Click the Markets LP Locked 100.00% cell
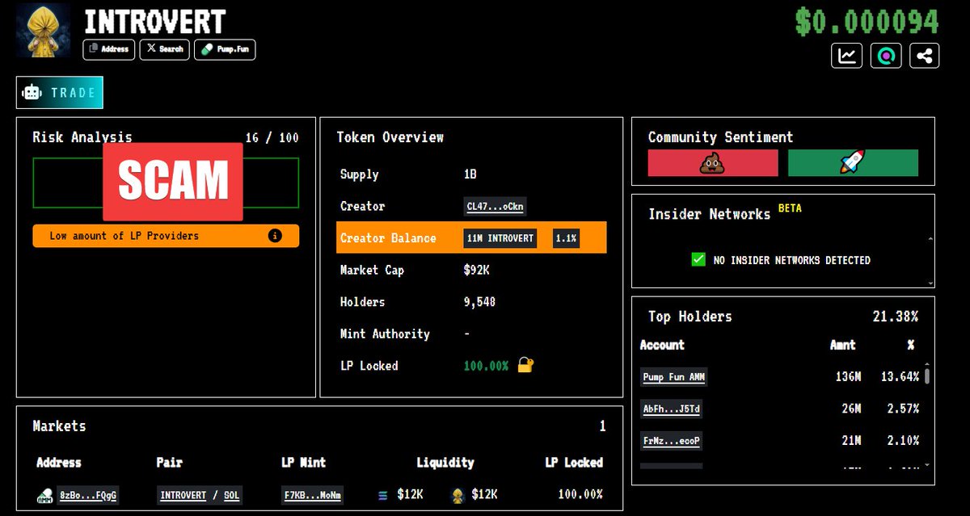Screen dimensions: 970x516 click(579, 494)
